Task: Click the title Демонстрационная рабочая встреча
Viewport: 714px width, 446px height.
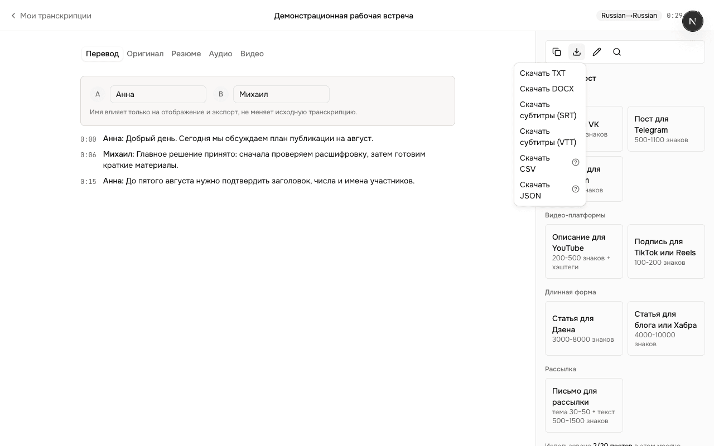Action: pos(344,16)
